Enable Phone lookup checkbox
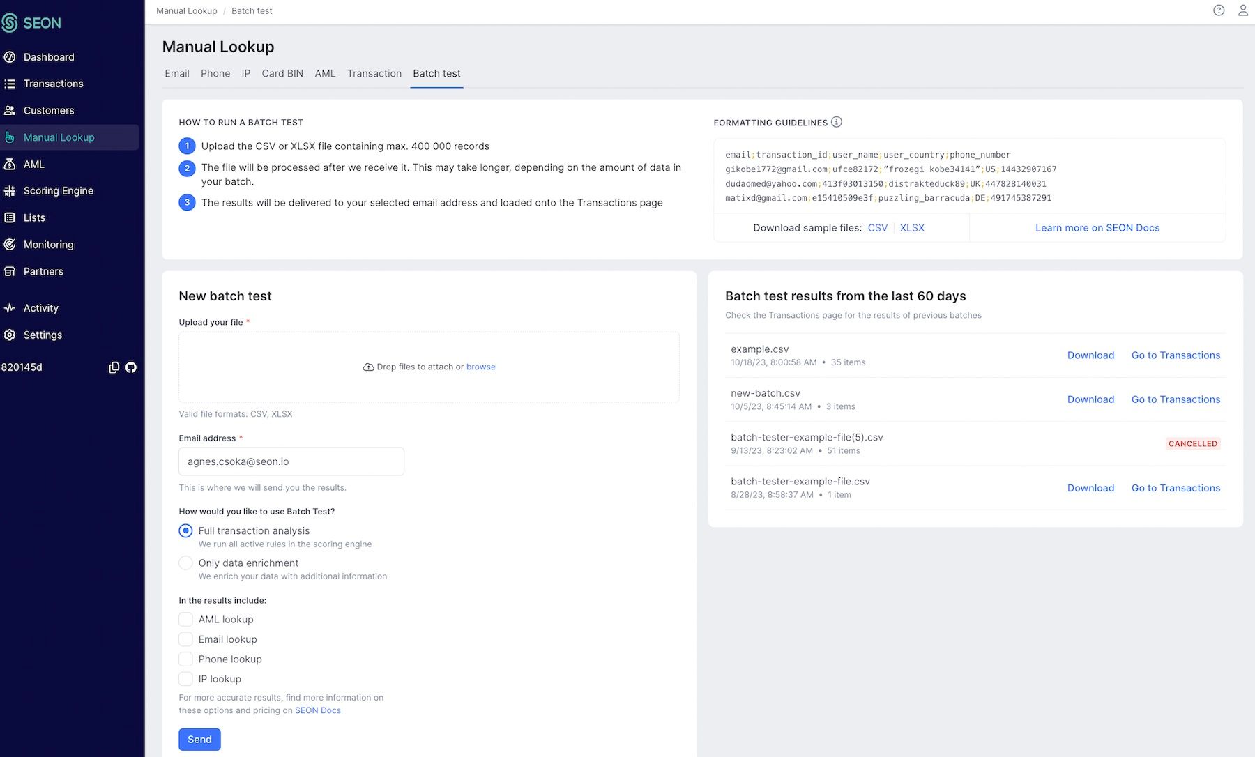The height and width of the screenshot is (757, 1255). click(x=185, y=659)
